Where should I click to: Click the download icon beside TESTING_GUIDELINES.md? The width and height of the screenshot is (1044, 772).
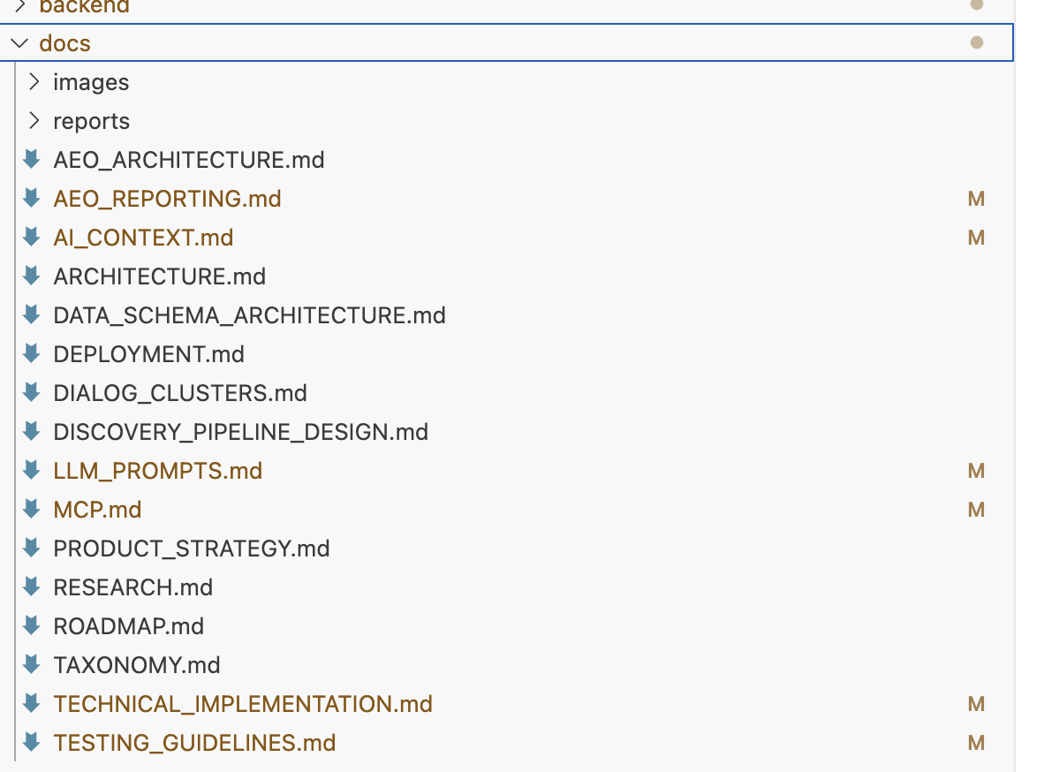pos(33,743)
